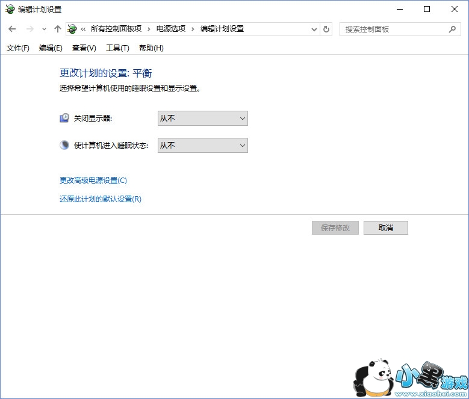
Task: Close the 编辑计划设置 window
Action: pos(455,9)
